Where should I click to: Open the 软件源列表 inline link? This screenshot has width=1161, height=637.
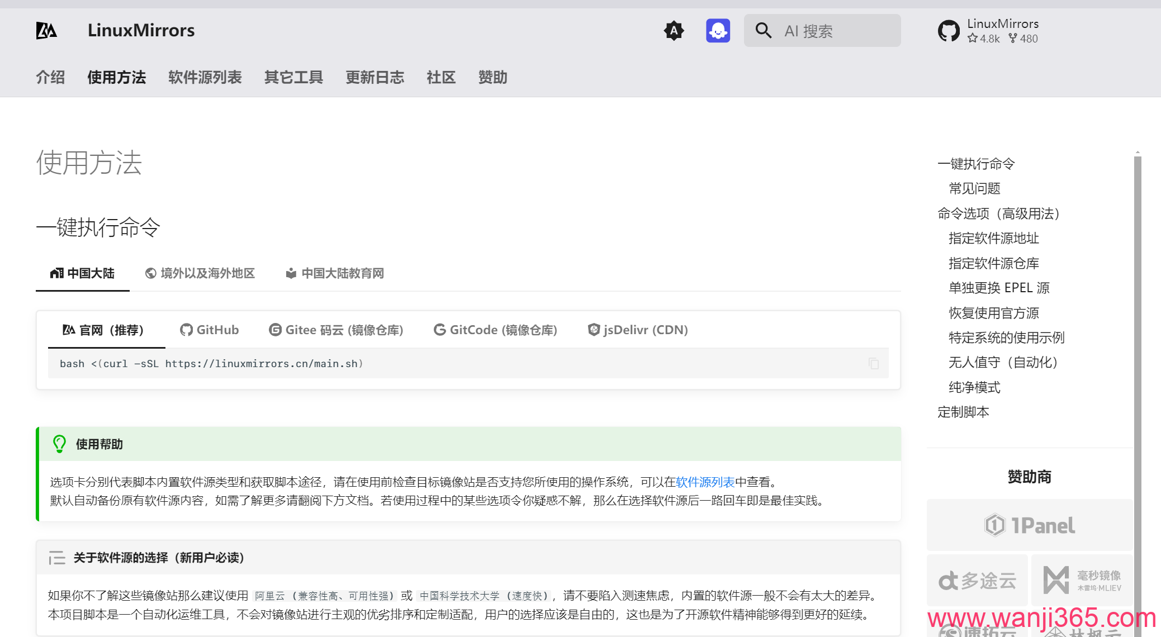(x=705, y=482)
